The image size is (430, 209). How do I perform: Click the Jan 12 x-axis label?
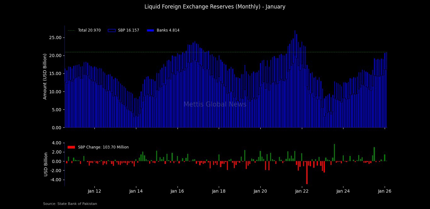coord(94,191)
